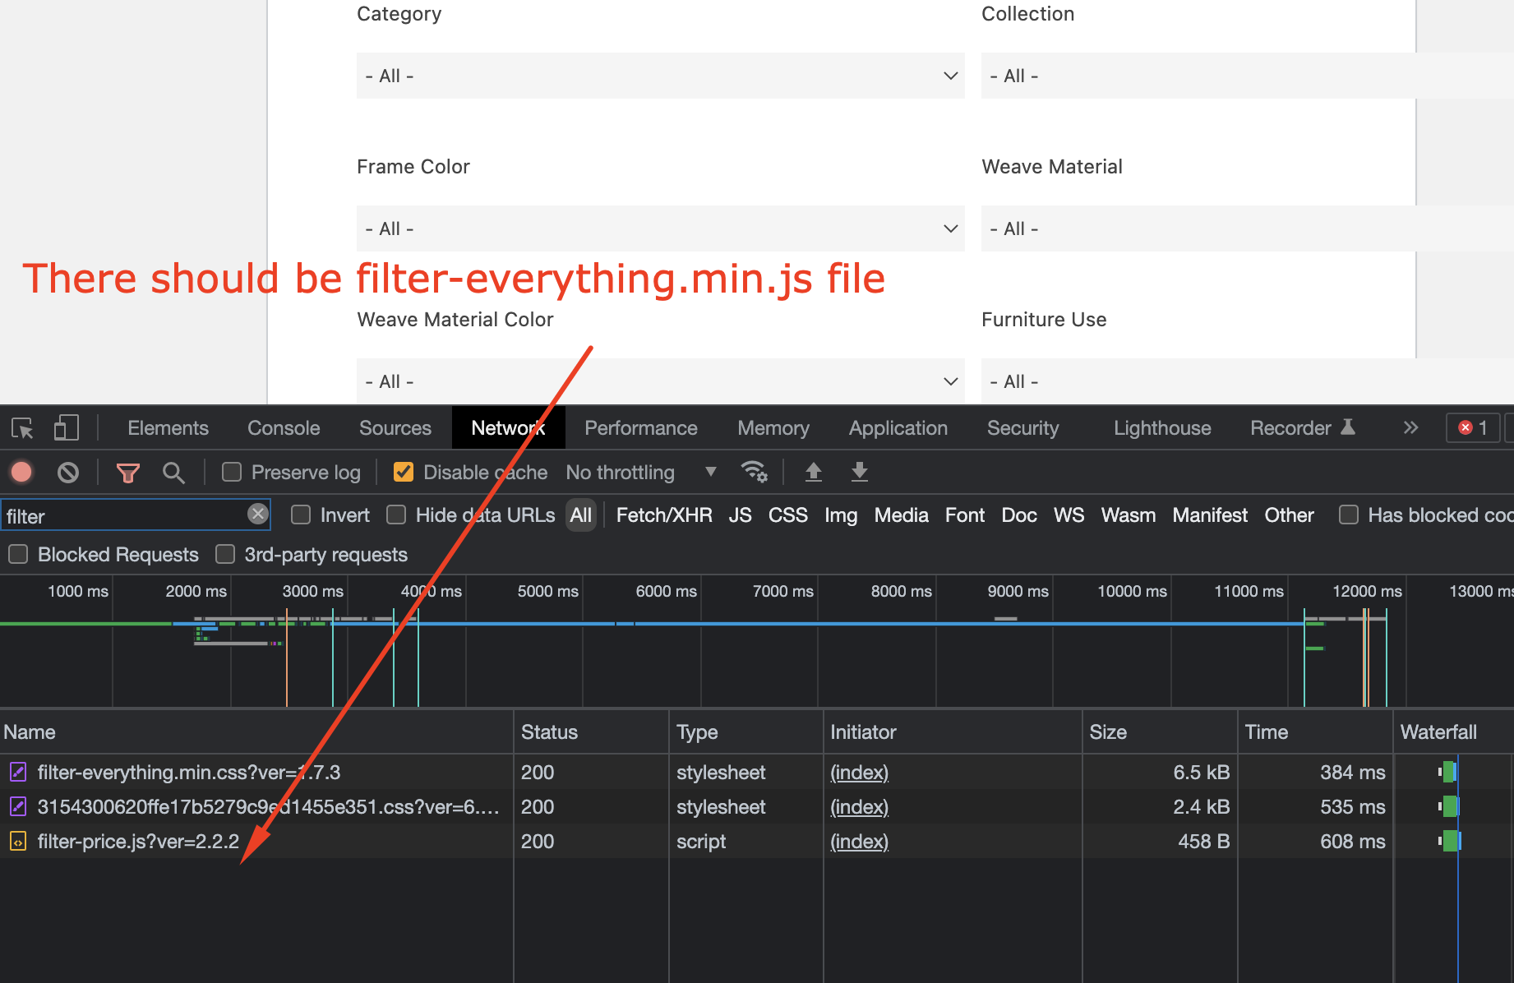
Task: Sort requests by Name column
Action: 256,731
